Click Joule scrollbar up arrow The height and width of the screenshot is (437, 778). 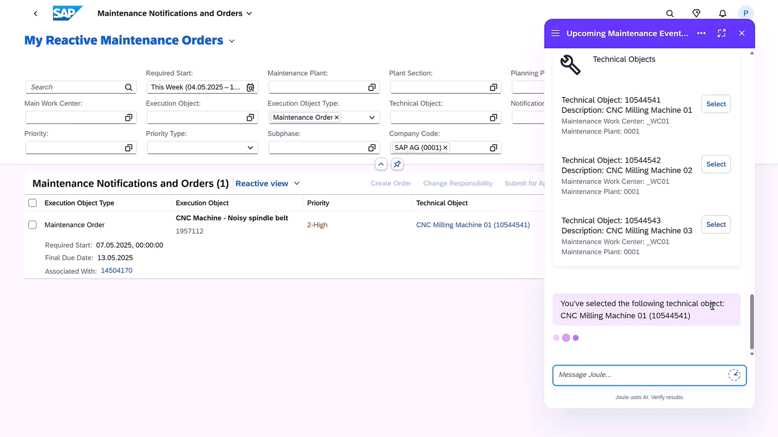coord(752,53)
